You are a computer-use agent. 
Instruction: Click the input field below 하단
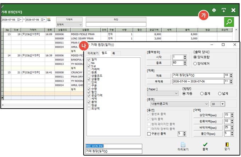click(x=116, y=24)
